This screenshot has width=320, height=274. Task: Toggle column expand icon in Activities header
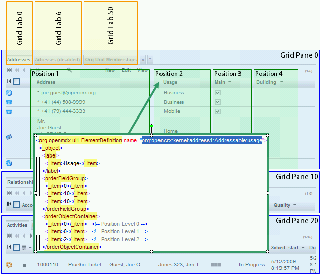(9, 247)
